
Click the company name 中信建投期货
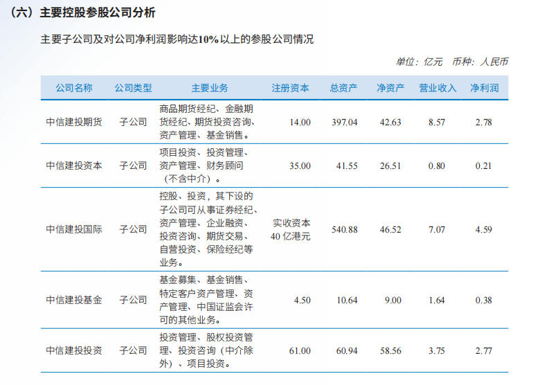[74, 122]
